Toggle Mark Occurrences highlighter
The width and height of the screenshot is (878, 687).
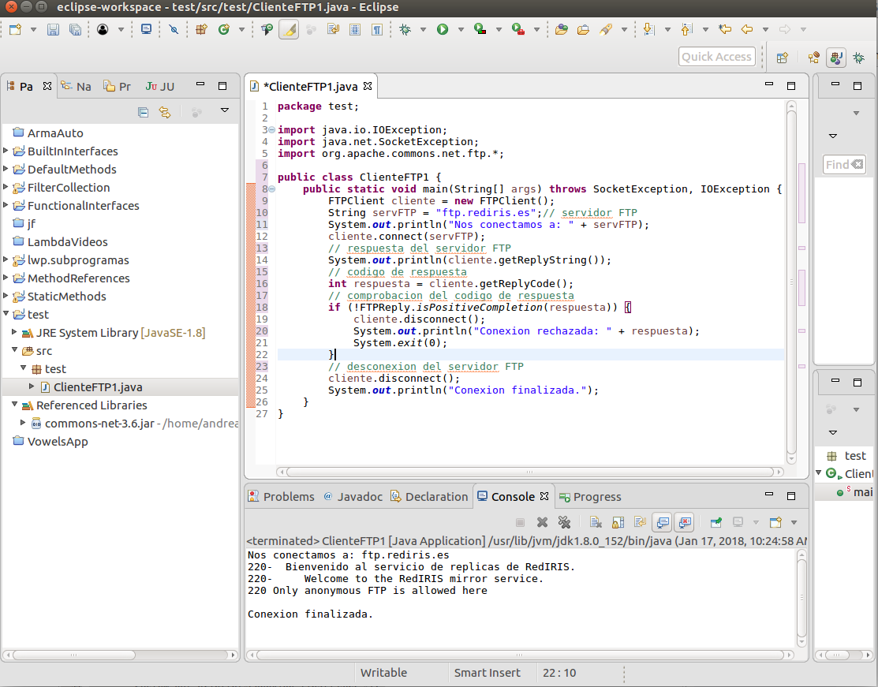point(289,29)
